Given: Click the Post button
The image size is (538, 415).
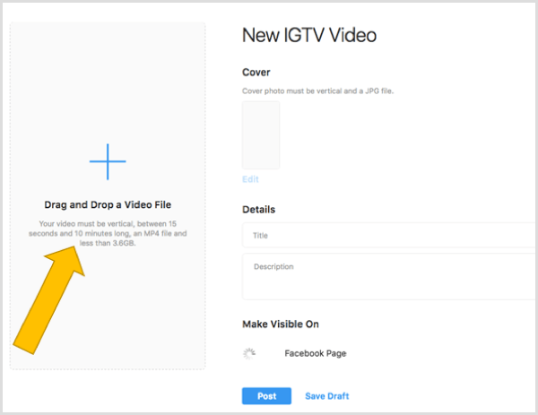Looking at the screenshot, I should click(266, 396).
